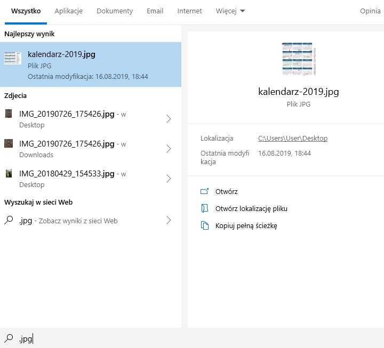Click the magnifier icon next to web result .jpg
The height and width of the screenshot is (348, 384).
[x=9, y=220]
